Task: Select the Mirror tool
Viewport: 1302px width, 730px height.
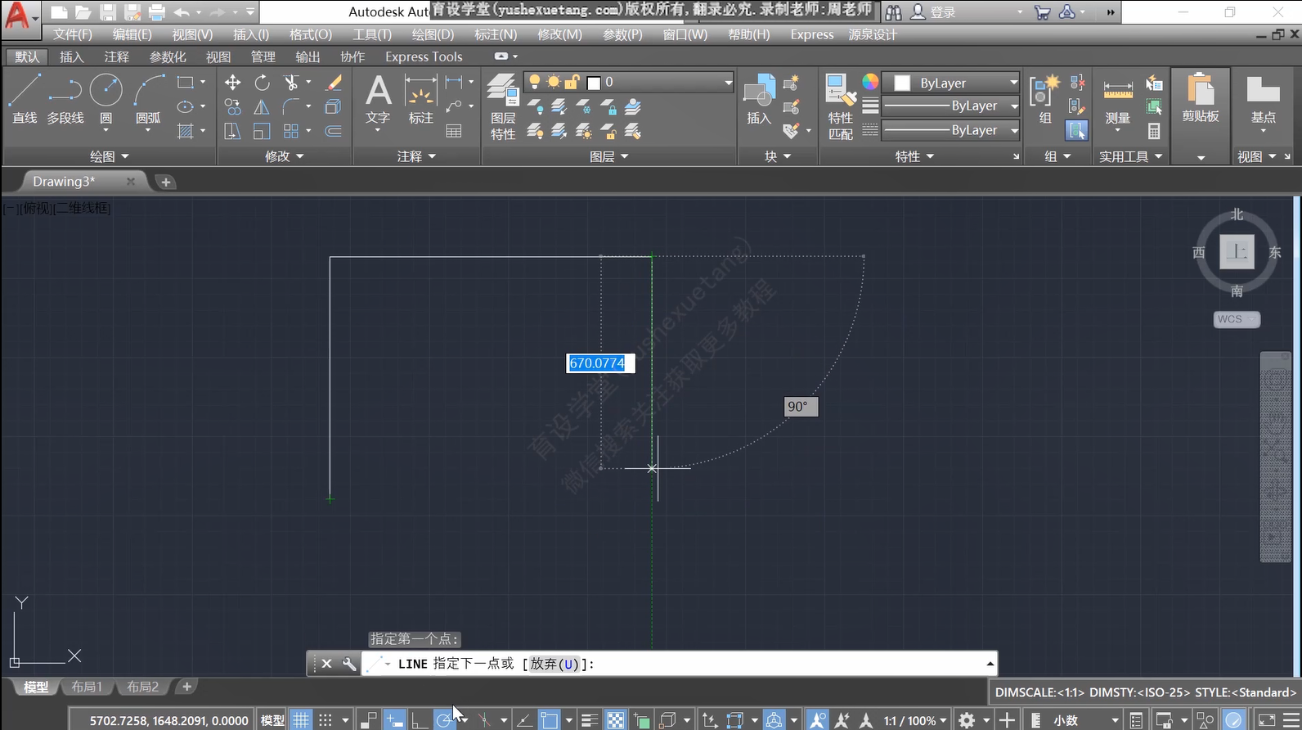Action: coord(262,107)
